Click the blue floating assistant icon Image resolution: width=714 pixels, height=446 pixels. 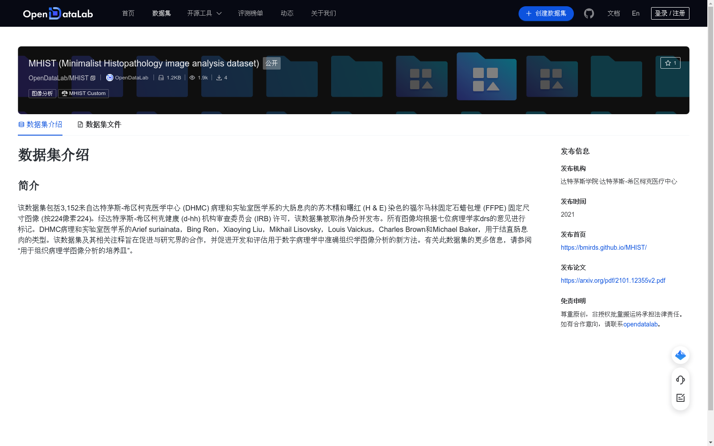[x=681, y=355]
